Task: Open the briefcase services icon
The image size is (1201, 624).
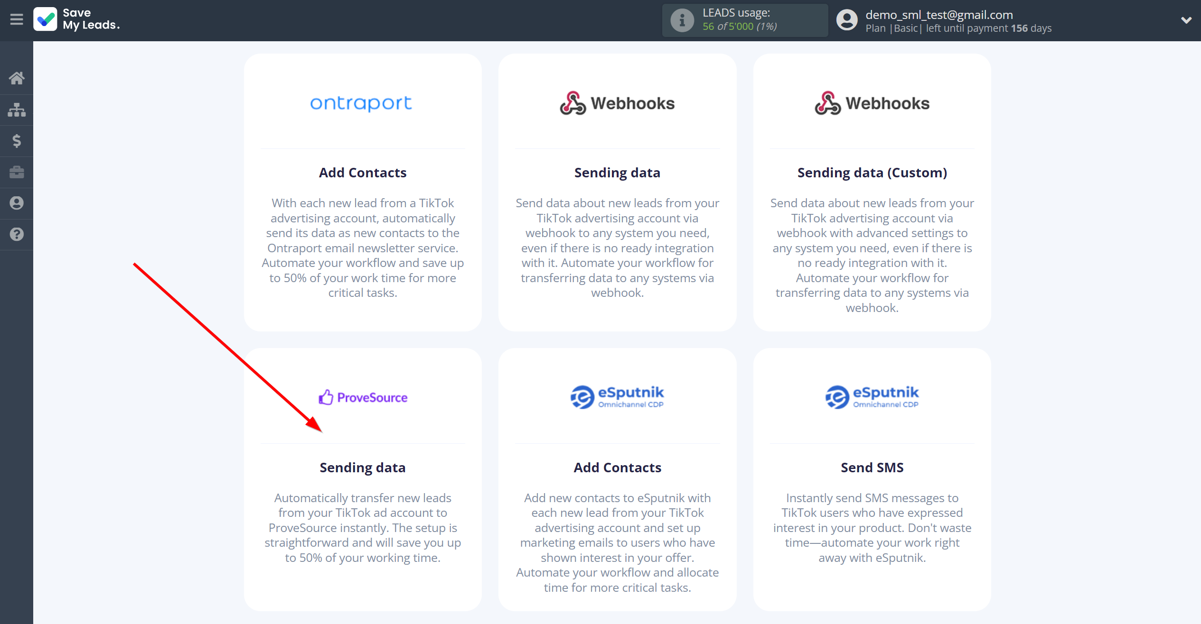Action: click(17, 172)
